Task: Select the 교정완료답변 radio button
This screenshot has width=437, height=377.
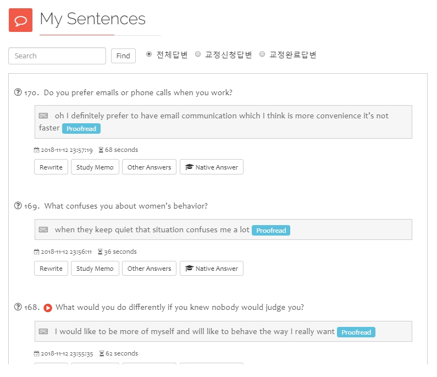Action: click(262, 54)
